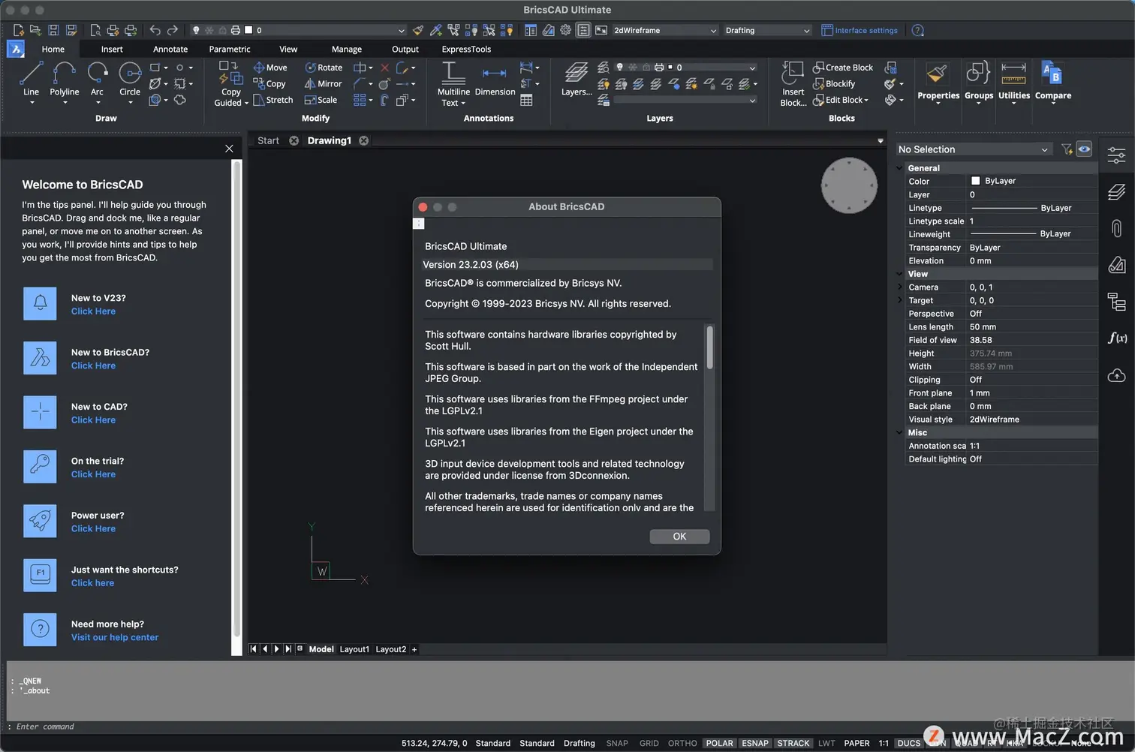Open the Drafting workspace dropdown
This screenshot has width=1135, height=752.
coord(767,30)
